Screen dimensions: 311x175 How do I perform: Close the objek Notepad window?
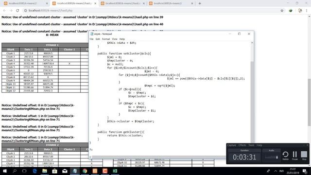coord(249,34)
